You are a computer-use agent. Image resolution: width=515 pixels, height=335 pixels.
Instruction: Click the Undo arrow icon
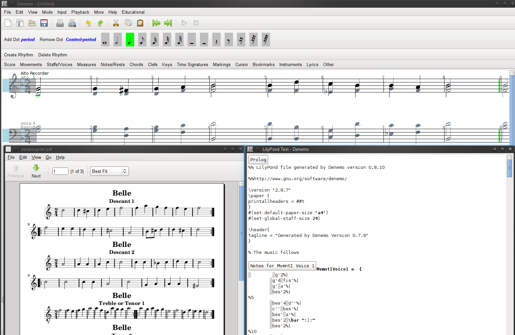pos(88,23)
